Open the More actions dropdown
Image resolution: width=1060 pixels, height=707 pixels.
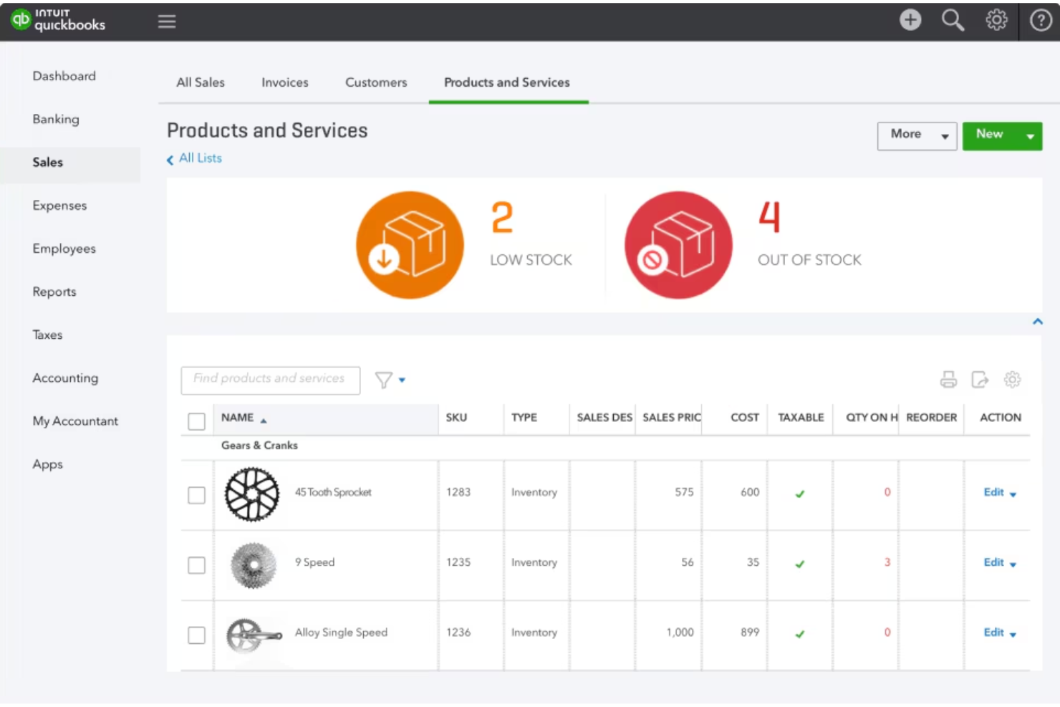pos(917,135)
